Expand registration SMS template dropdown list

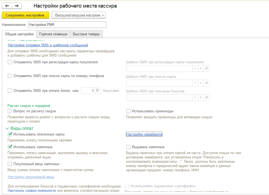coord(195,68)
